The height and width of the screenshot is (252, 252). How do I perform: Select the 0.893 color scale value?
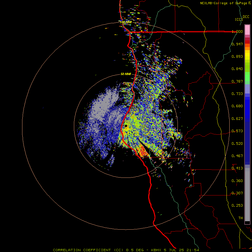(237, 56)
